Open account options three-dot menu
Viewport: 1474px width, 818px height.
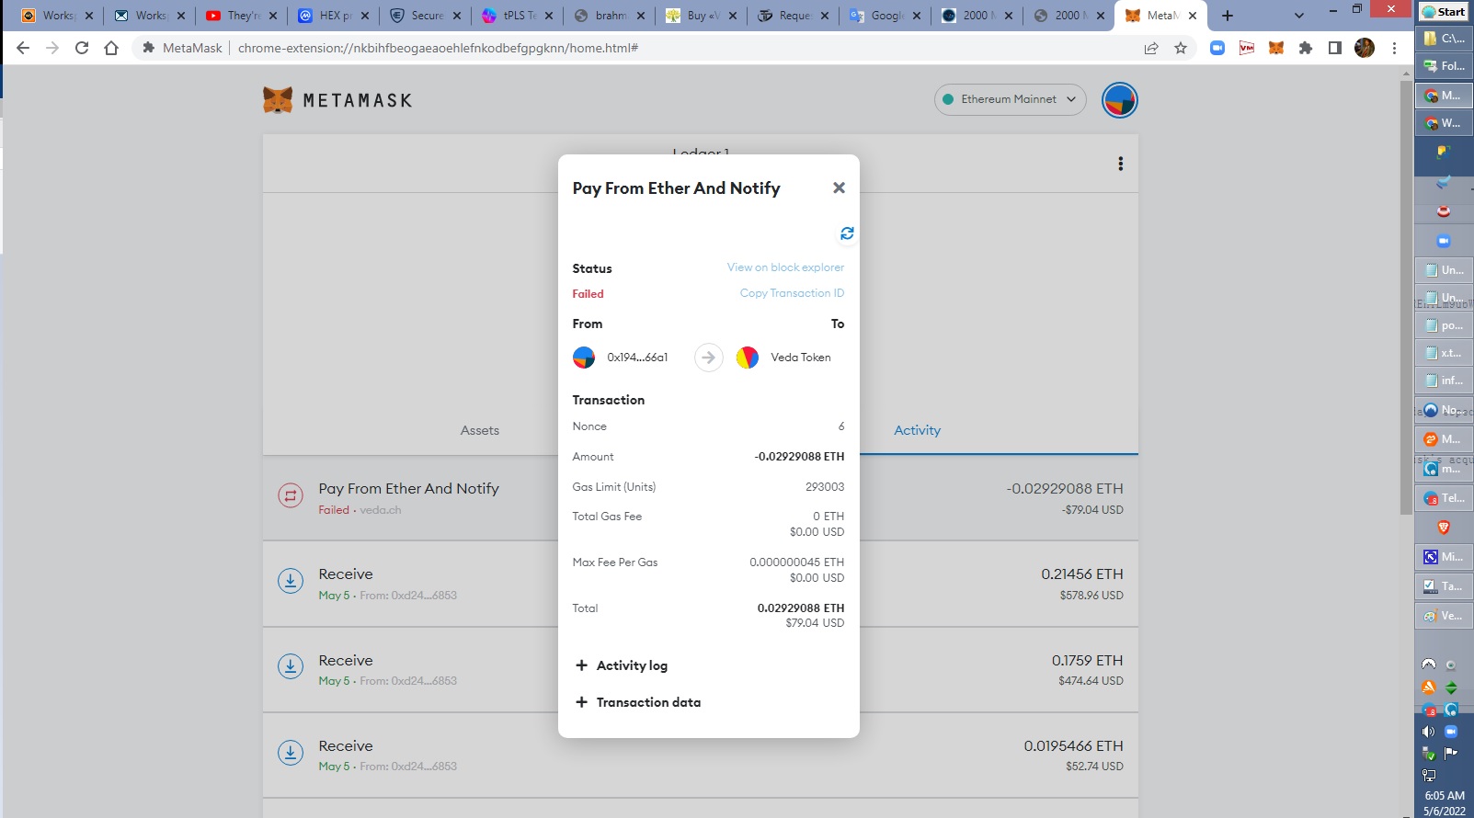pyautogui.click(x=1120, y=164)
